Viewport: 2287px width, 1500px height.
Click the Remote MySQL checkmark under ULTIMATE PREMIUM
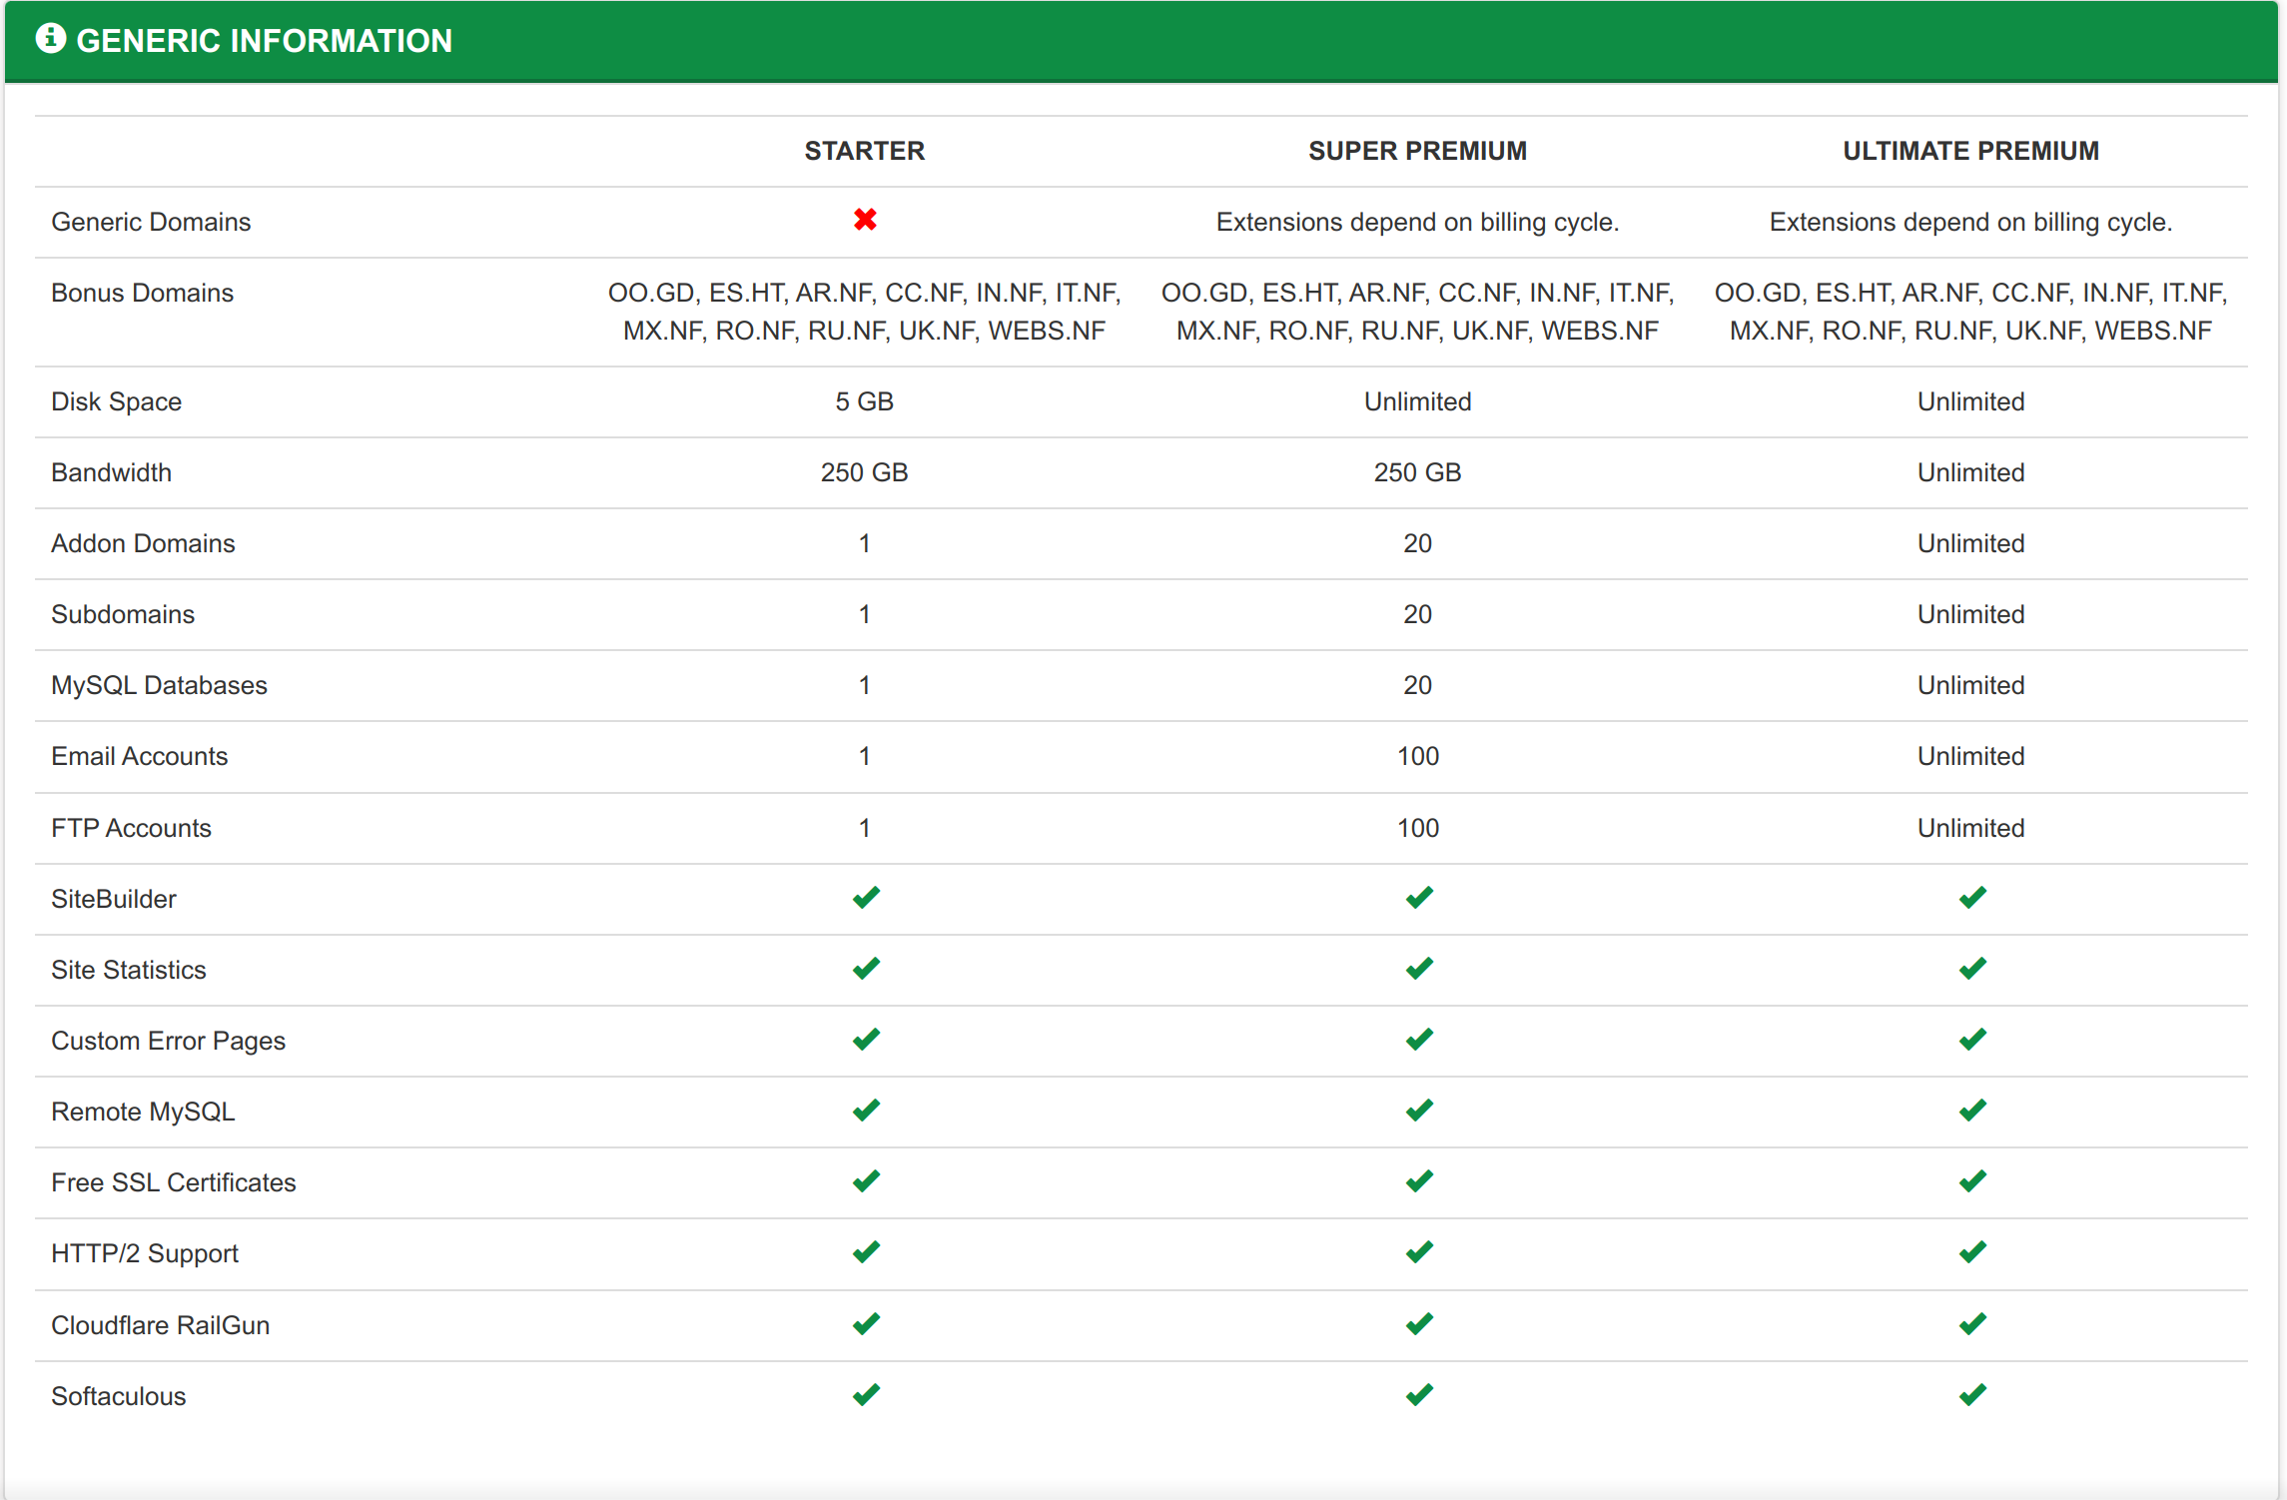coord(1971,1110)
